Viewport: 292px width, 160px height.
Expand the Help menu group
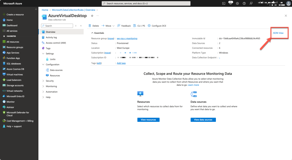point(43,97)
